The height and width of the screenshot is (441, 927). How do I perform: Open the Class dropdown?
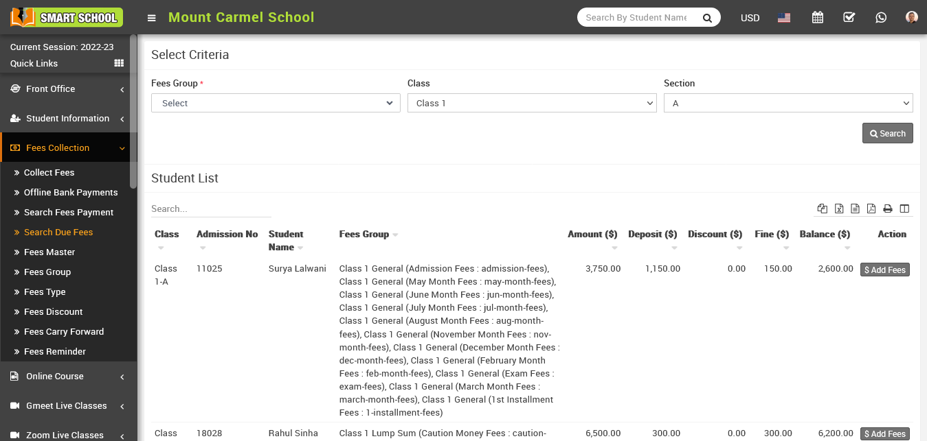pos(532,103)
